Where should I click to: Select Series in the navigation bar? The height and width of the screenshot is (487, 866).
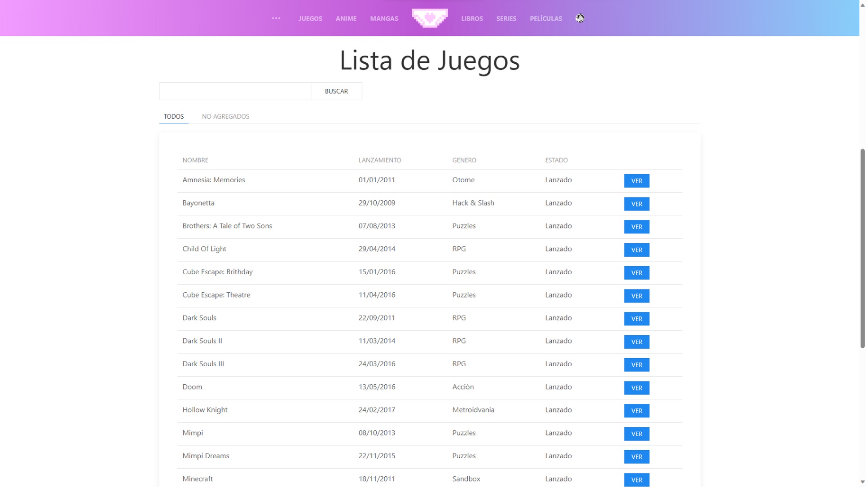506,18
